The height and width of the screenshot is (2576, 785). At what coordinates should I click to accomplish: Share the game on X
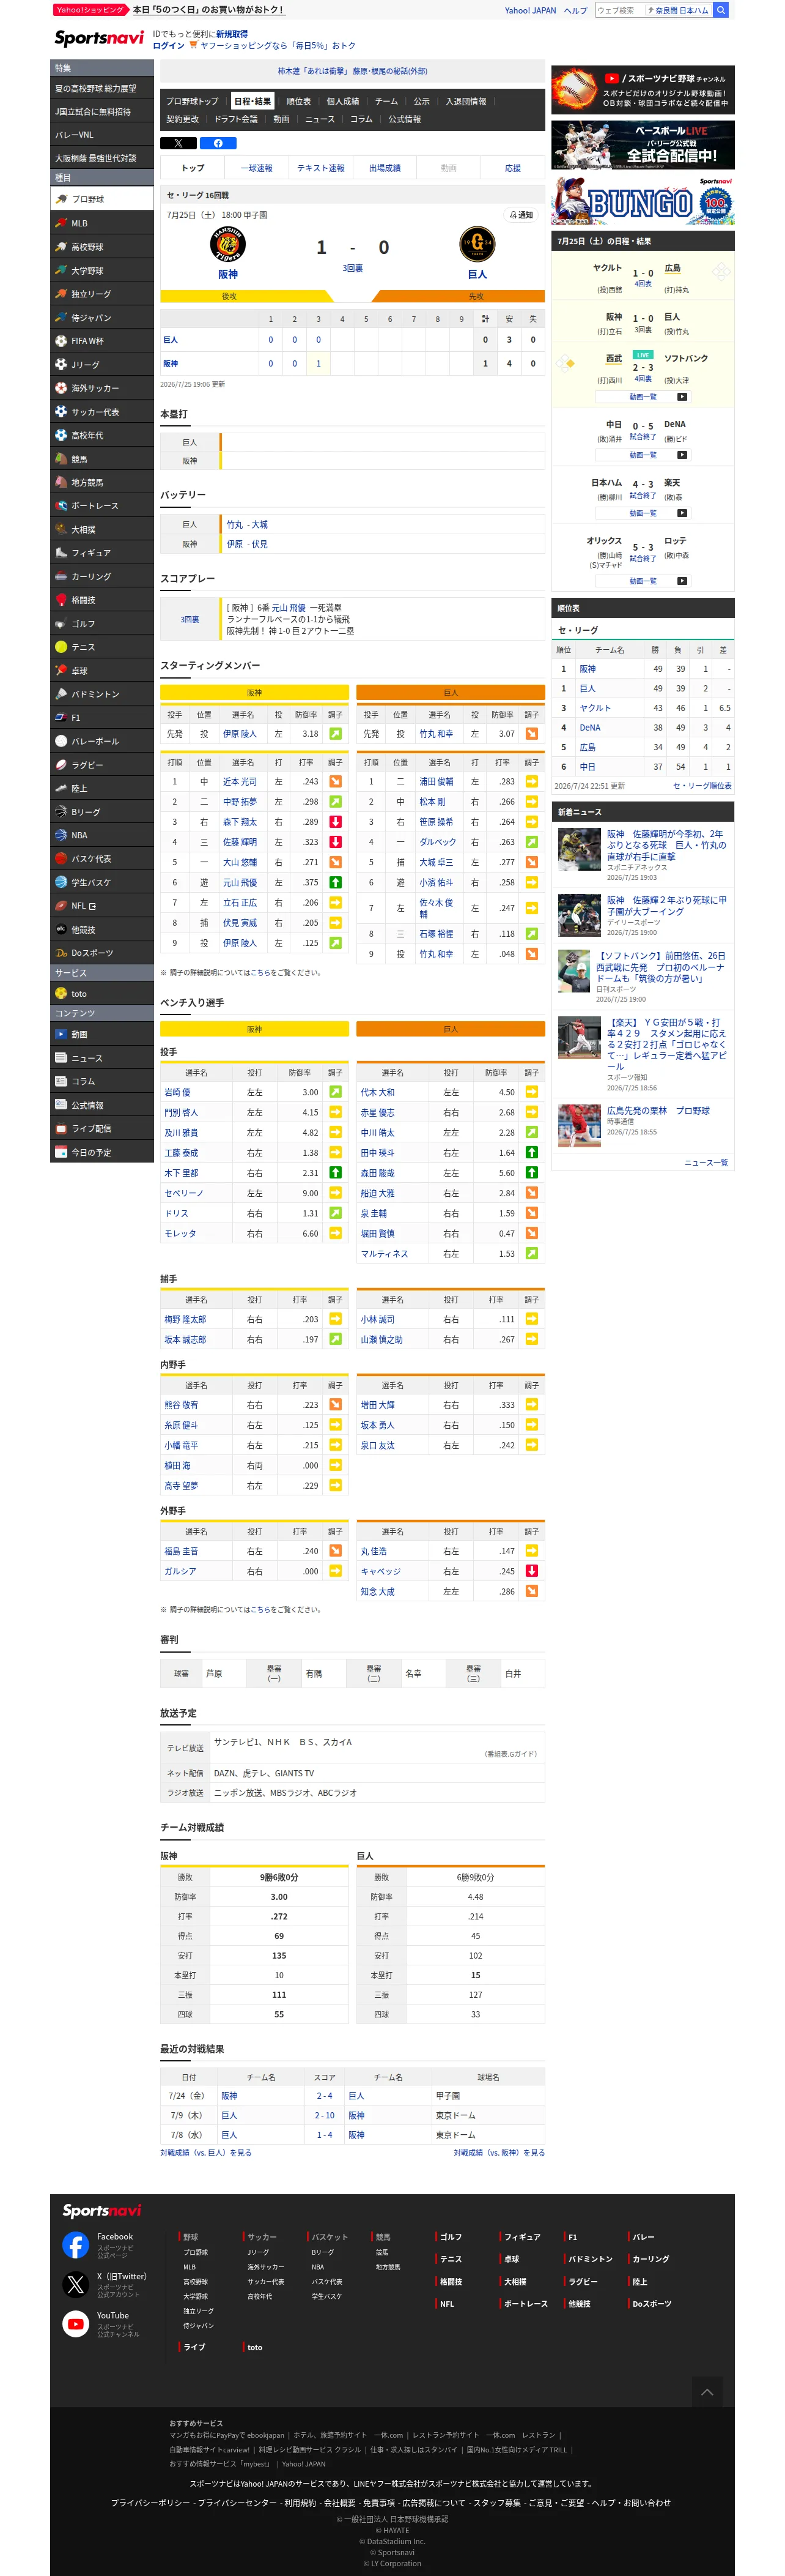pos(178,143)
